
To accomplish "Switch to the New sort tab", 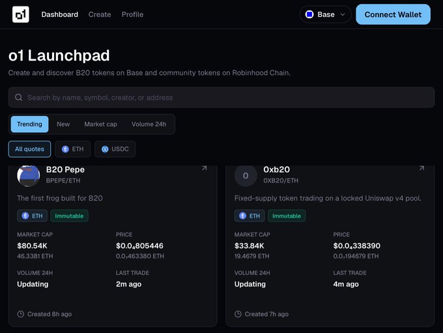I will pyautogui.click(x=63, y=124).
